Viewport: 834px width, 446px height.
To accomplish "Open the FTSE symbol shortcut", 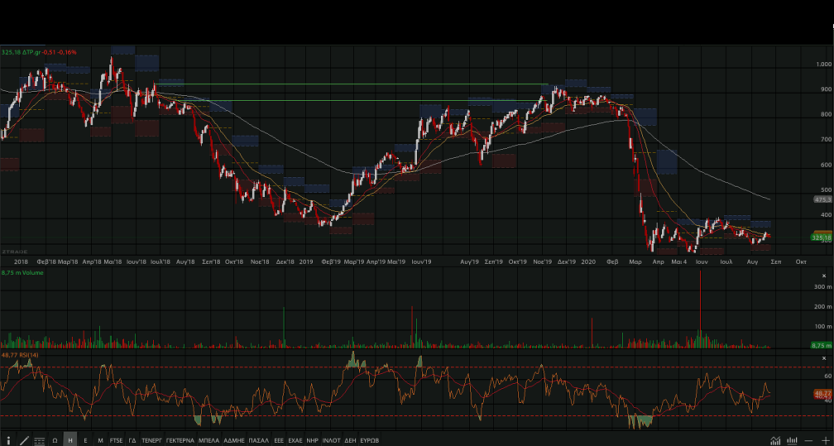I will [116, 440].
